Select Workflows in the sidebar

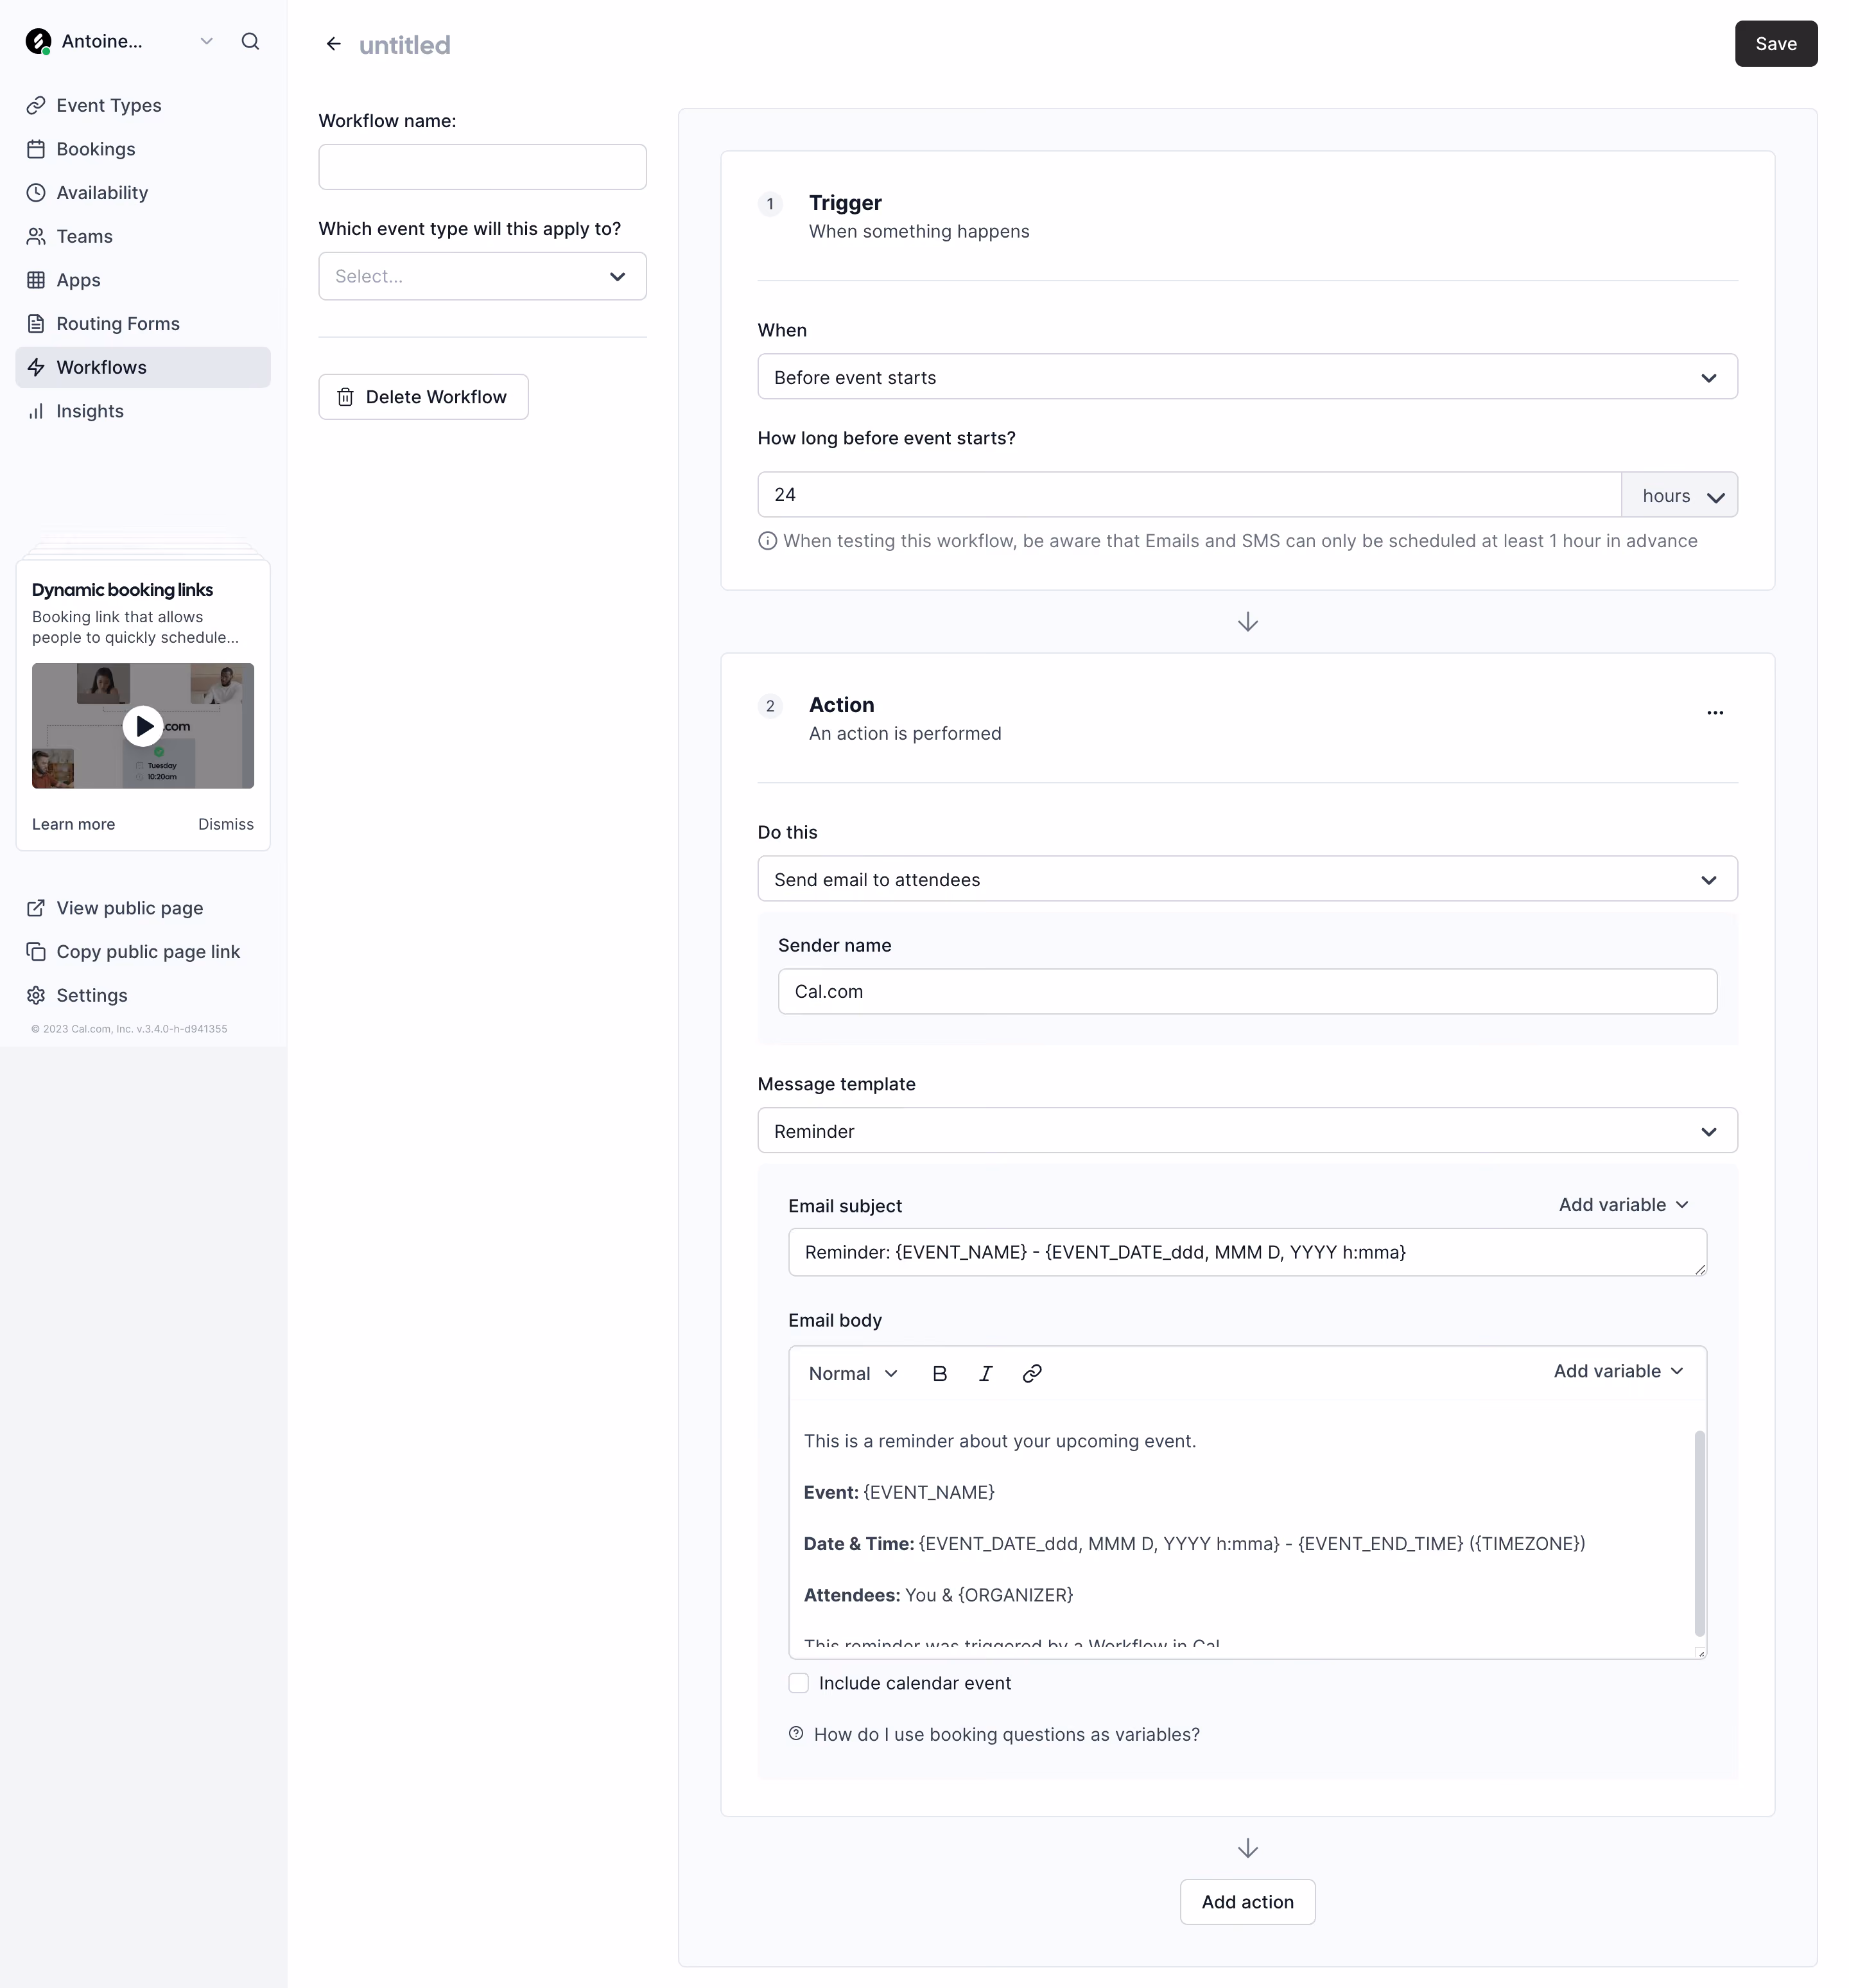(143, 367)
